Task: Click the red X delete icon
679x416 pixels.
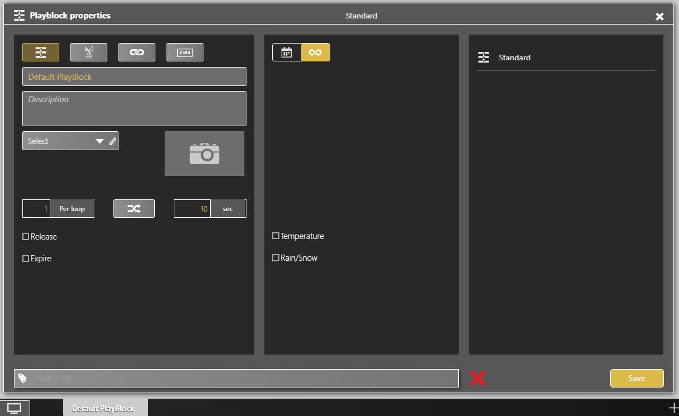Action: [478, 378]
